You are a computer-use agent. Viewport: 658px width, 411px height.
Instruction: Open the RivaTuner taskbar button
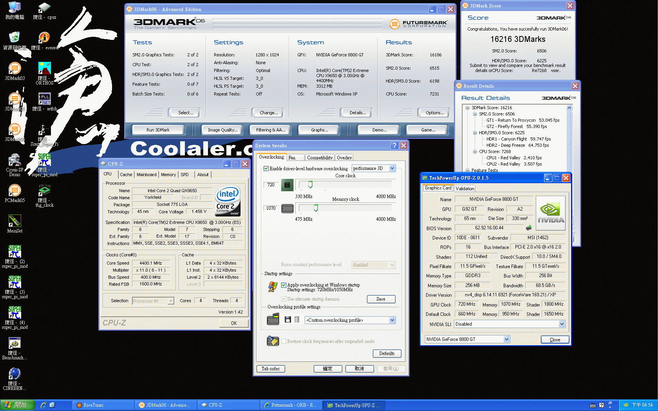point(103,405)
